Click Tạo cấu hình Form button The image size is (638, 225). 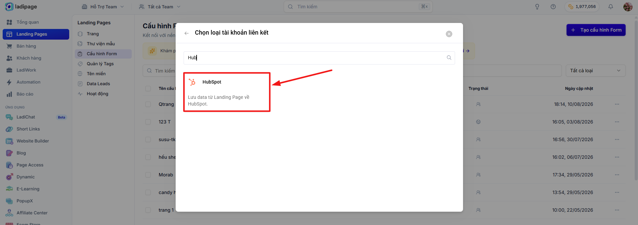596,30
